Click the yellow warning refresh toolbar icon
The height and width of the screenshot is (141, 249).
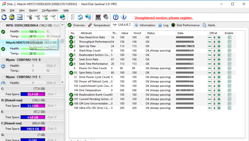pyautogui.click(x=12, y=17)
